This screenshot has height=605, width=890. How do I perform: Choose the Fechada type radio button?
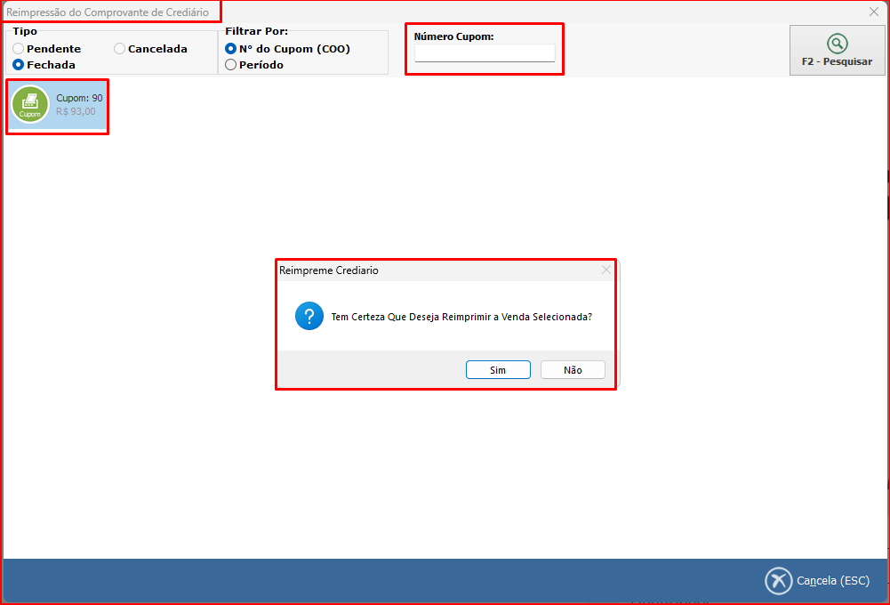tap(19, 65)
